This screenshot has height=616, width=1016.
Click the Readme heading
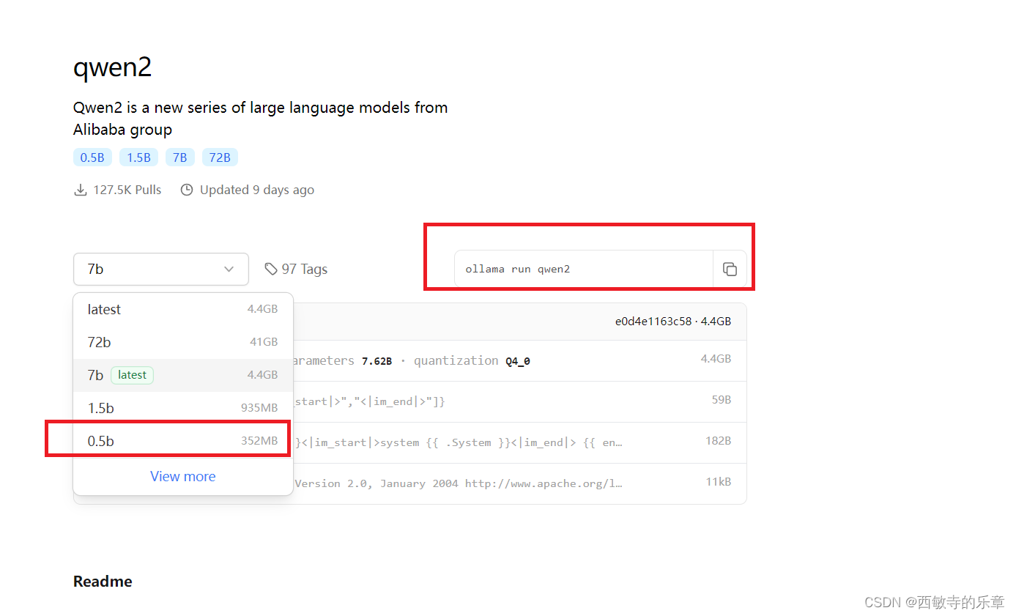(x=103, y=582)
